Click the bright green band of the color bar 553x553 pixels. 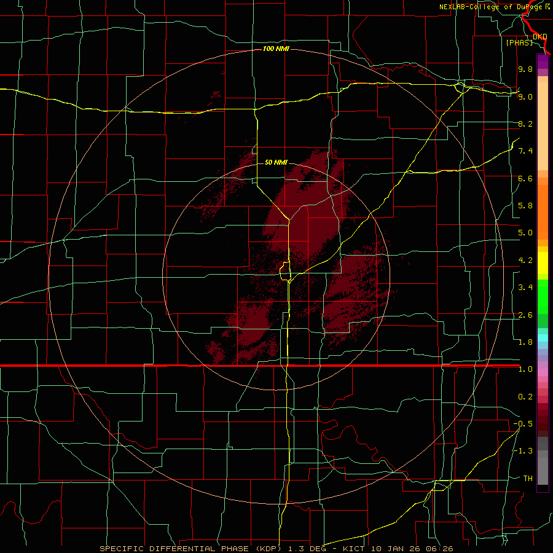[x=543, y=296]
